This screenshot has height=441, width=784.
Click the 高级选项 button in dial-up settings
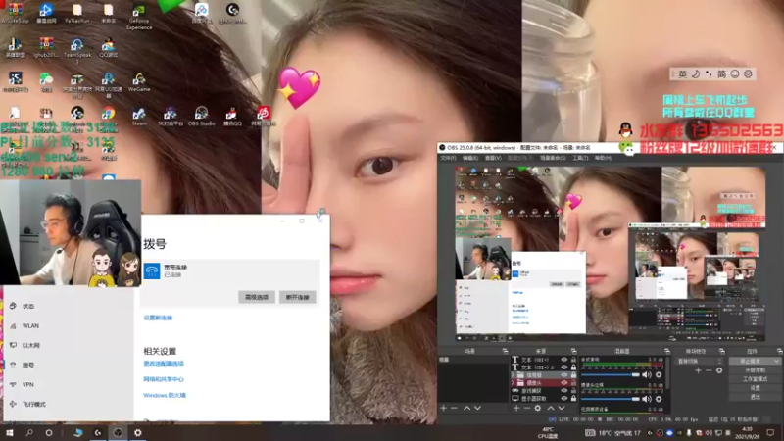coord(257,297)
